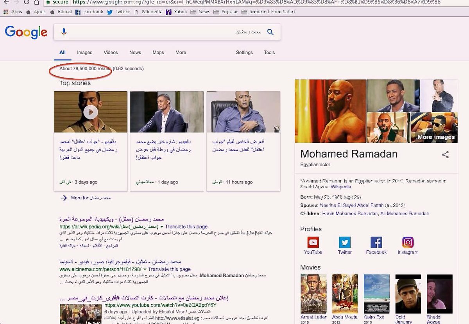This screenshot has height=324, width=469.
Task: Activate voice search microphone icon
Action: [64, 32]
